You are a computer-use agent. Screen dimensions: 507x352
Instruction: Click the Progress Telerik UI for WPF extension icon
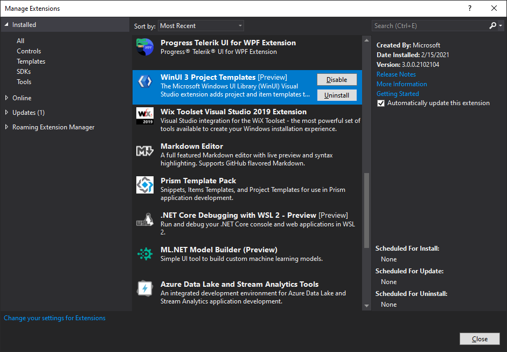145,47
